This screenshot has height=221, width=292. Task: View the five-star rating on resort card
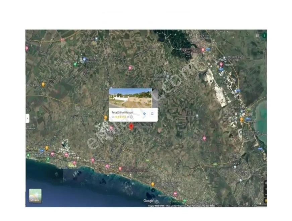(x=120, y=117)
